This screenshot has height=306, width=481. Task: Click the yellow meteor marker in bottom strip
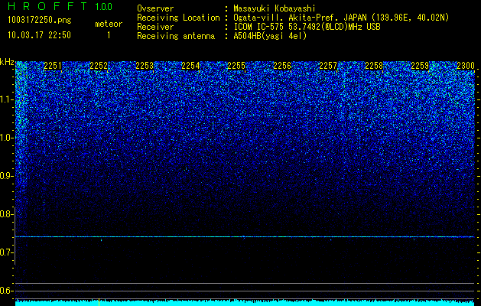[x=99, y=302]
